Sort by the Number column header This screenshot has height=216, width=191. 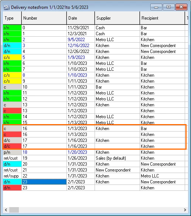44,18
